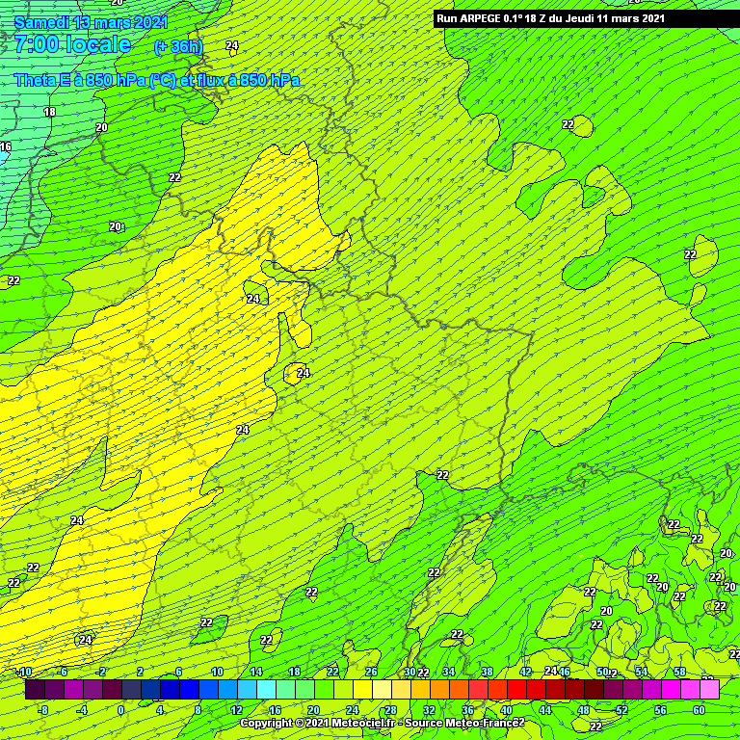Click the darkest purple swatch at legend's left end
The width and height of the screenshot is (740, 740).
click(35, 689)
